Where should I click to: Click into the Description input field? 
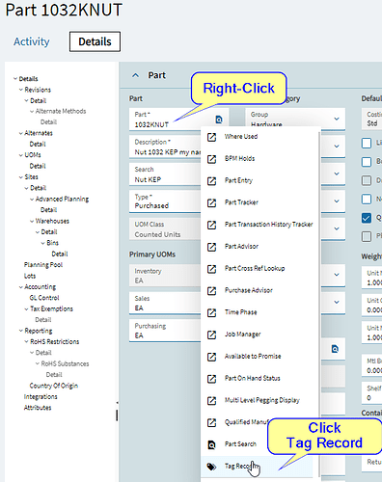point(167,147)
